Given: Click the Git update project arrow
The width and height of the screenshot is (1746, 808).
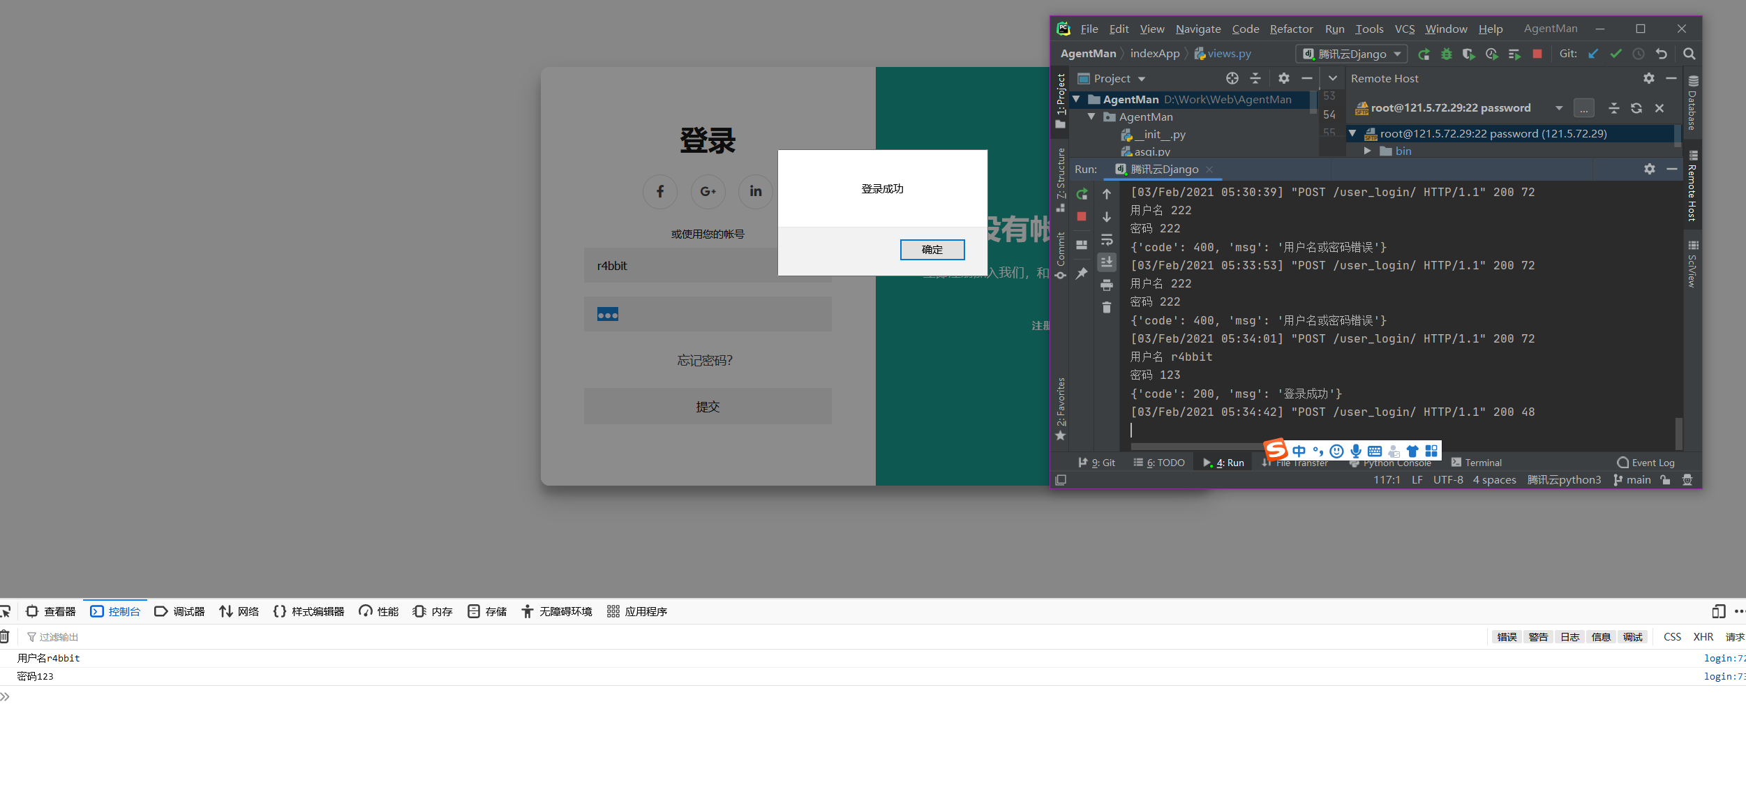Looking at the screenshot, I should coord(1593,54).
